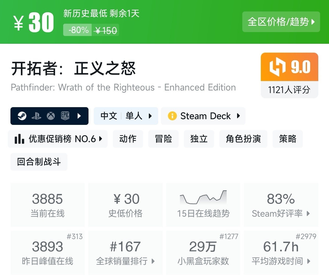Select the 角色扮演 genre tag

click(243, 139)
